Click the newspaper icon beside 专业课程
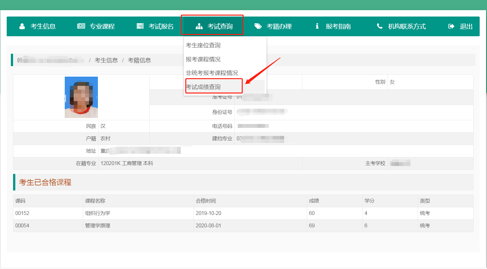Viewport: 487px width, 269px height. coord(81,26)
